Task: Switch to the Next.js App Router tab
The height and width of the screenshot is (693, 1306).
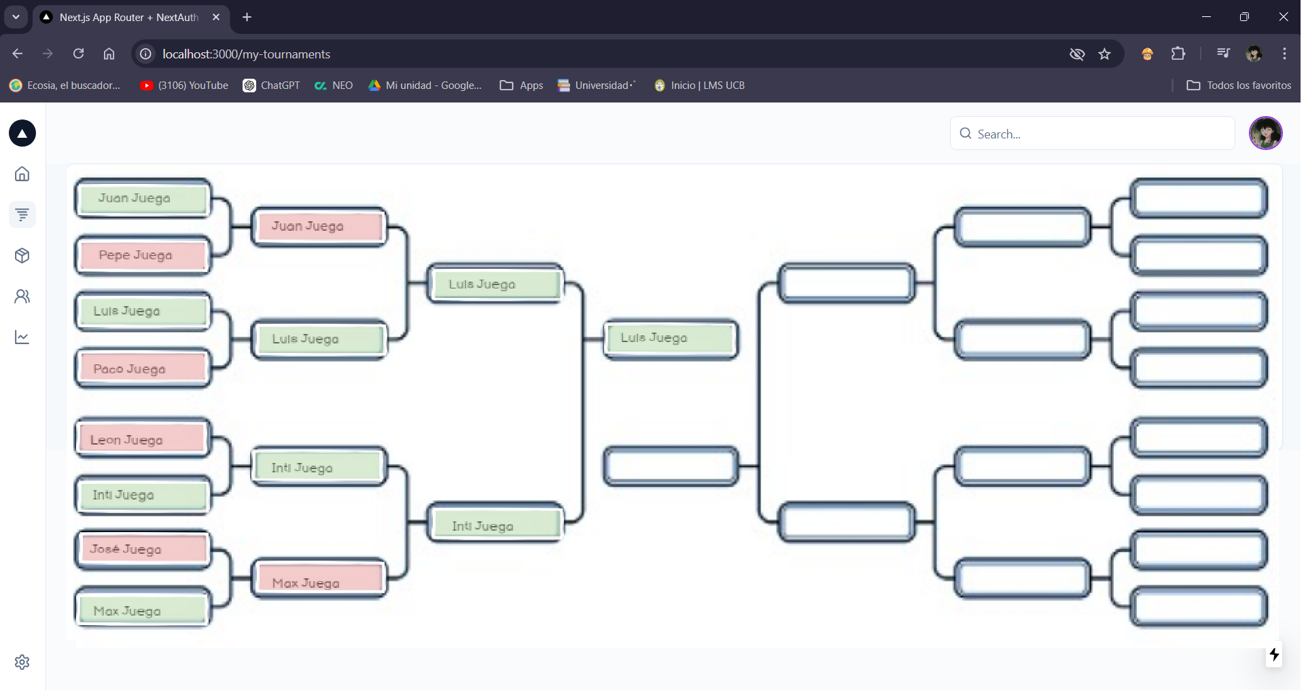Action: pos(129,18)
